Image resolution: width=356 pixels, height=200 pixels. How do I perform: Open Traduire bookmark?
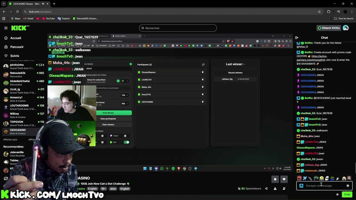click(x=64, y=18)
